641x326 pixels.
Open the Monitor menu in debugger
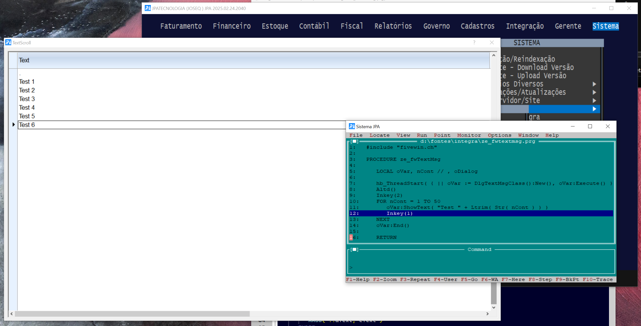pos(469,135)
